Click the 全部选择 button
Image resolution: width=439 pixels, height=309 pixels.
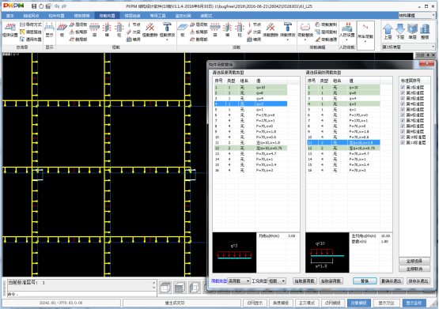click(x=414, y=261)
